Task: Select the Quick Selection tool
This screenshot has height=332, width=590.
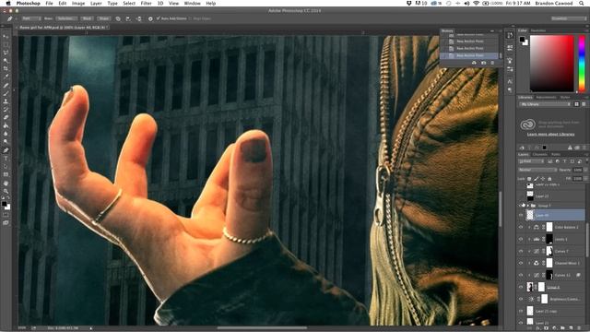Action: (x=6, y=61)
